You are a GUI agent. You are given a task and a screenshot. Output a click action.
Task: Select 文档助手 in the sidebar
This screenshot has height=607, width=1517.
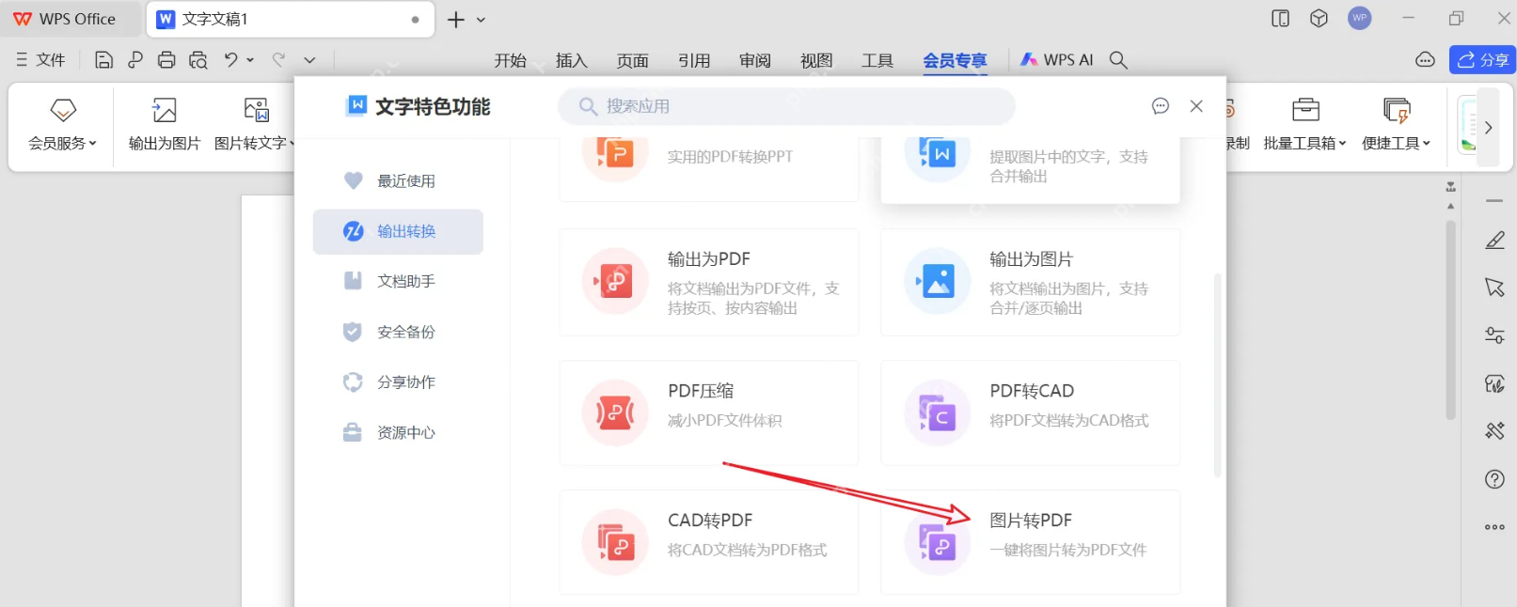398,281
